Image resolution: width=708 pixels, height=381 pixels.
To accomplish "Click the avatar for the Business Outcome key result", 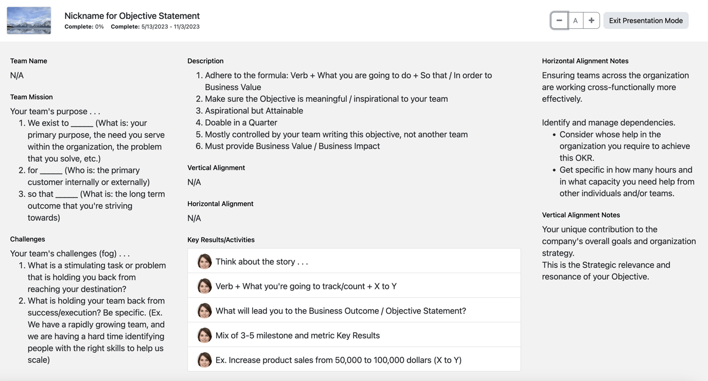I will coord(204,311).
